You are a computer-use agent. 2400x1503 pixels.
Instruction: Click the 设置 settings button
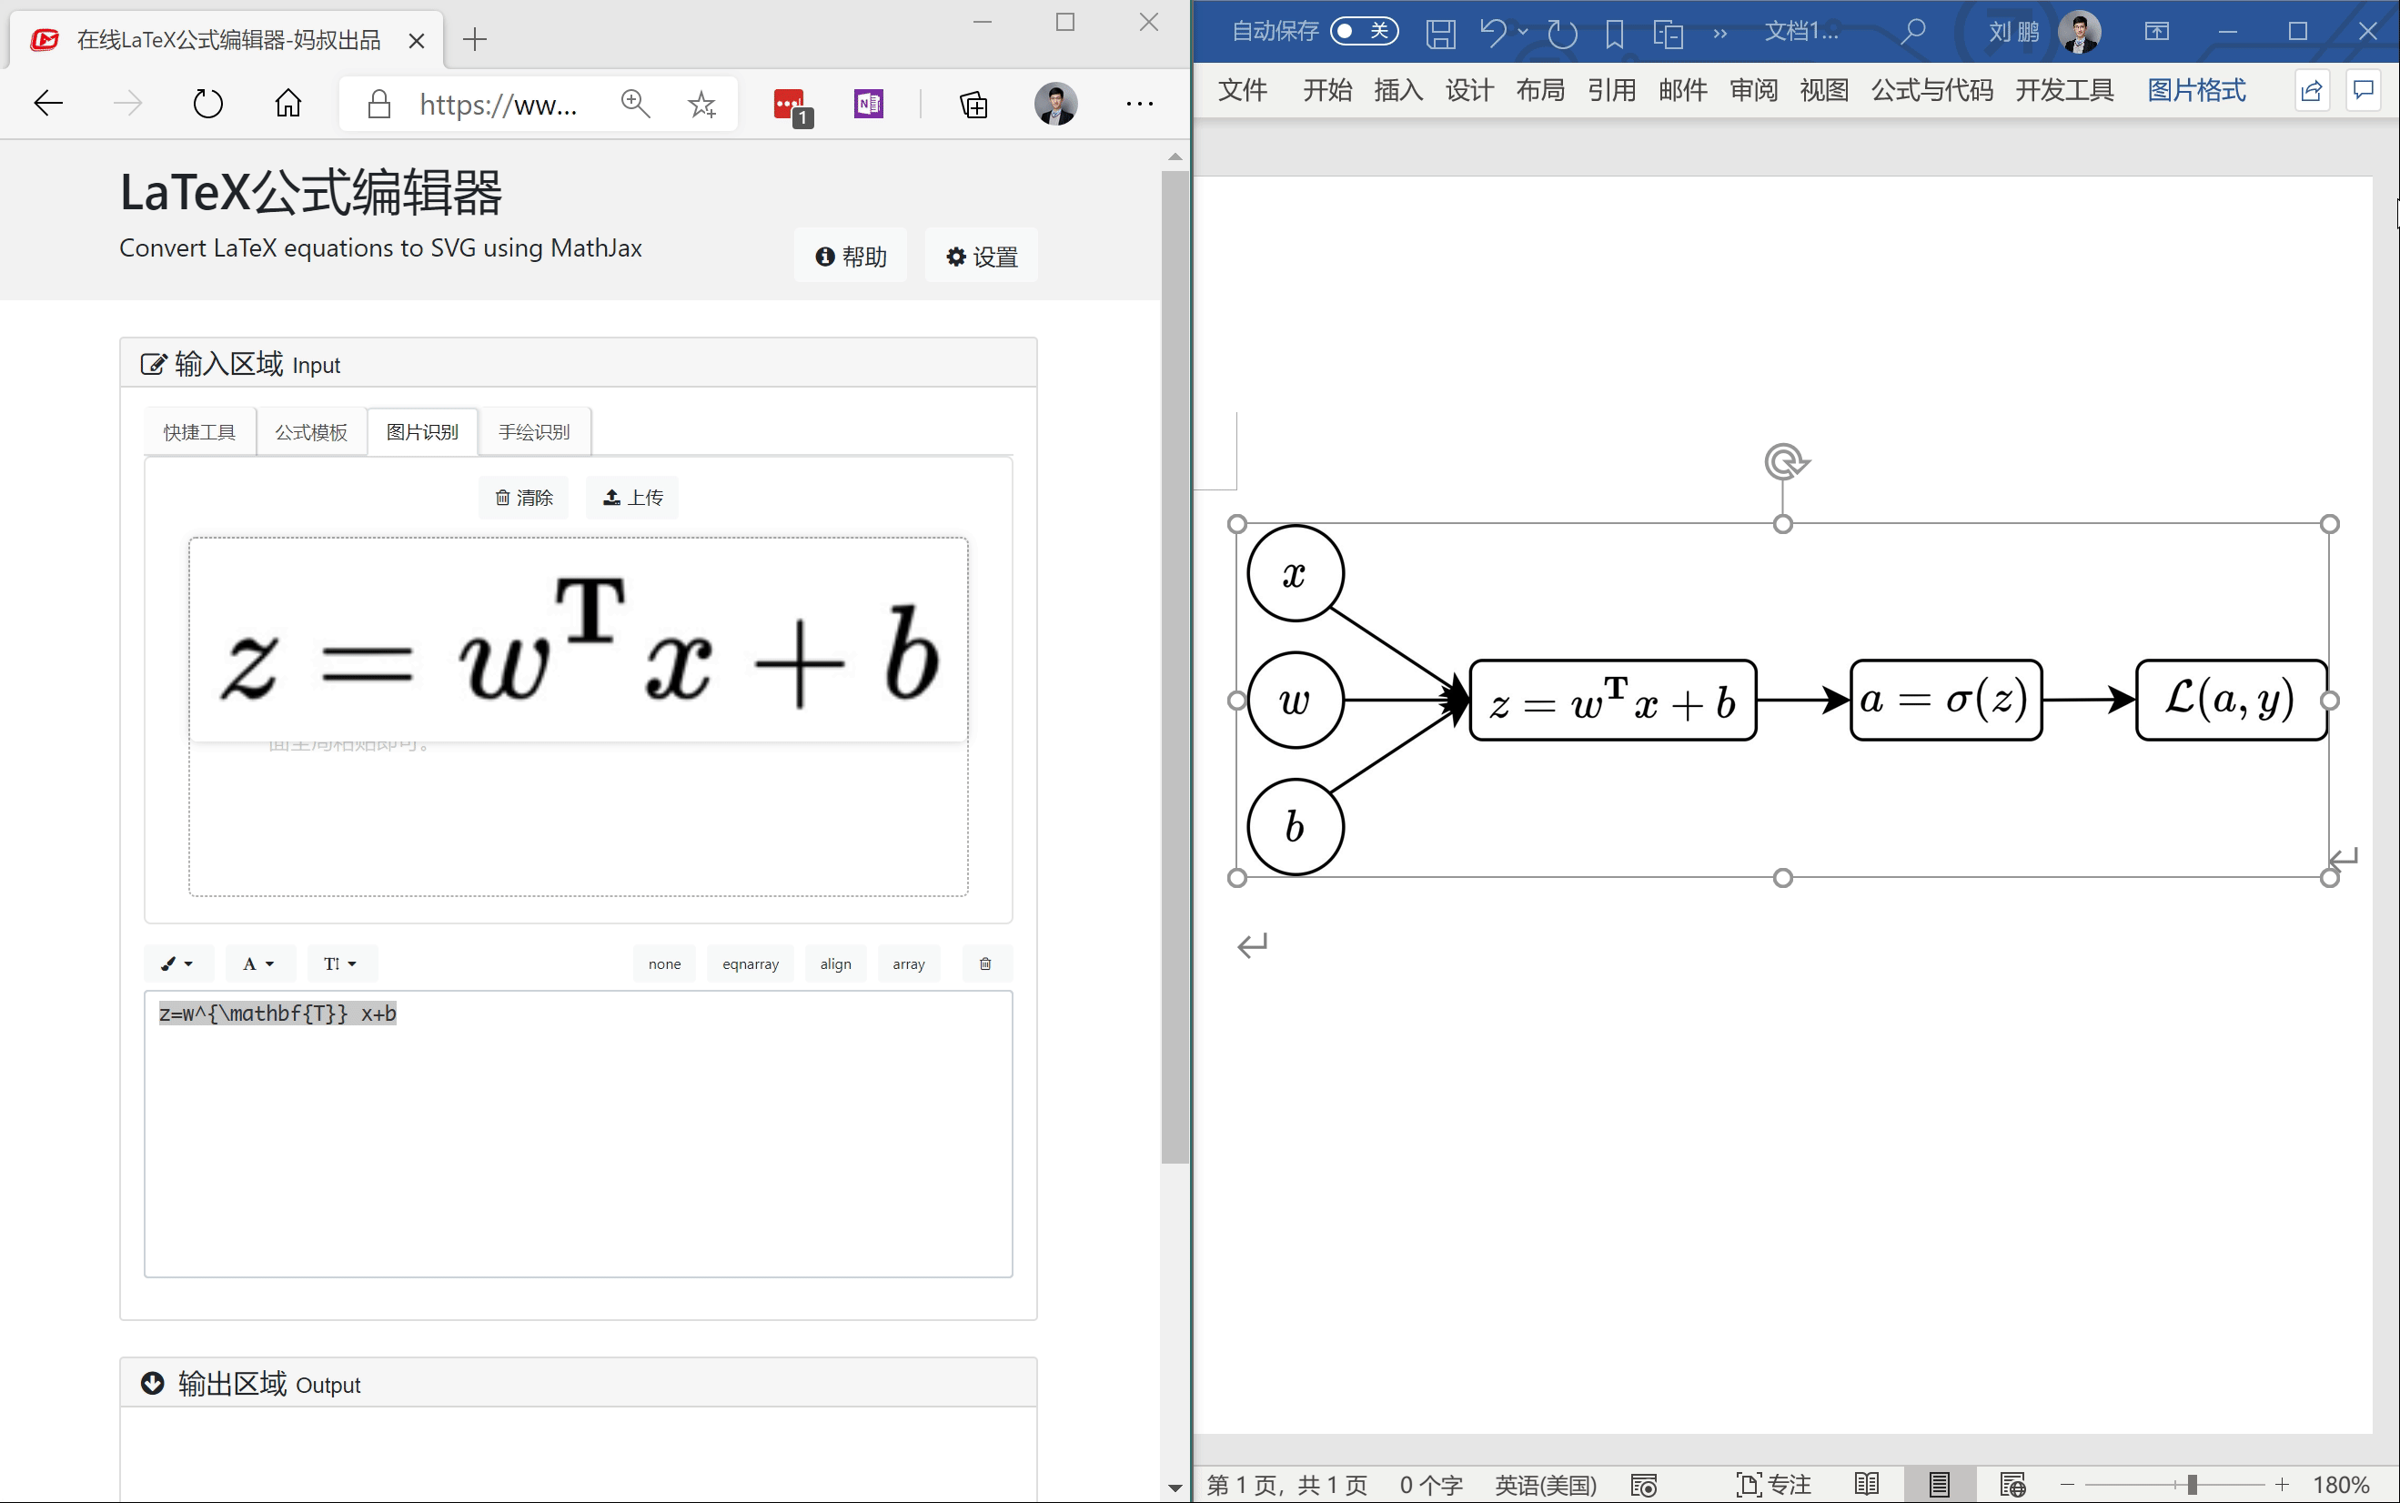tap(982, 257)
